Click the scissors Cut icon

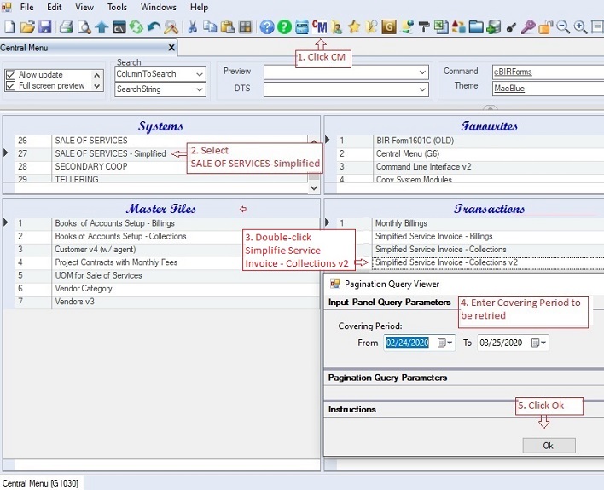click(192, 27)
